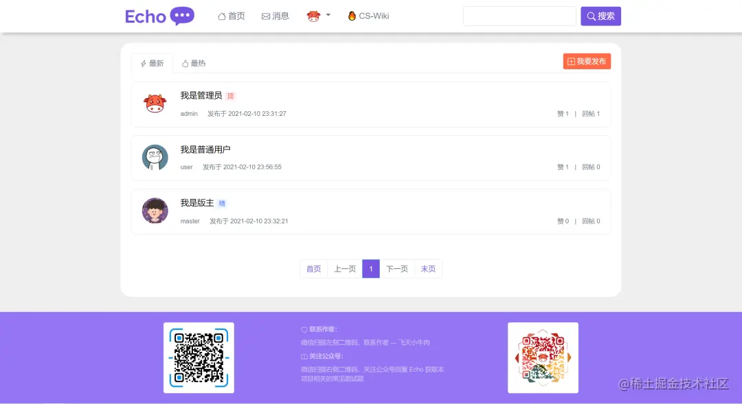The width and height of the screenshot is (742, 404).
Task: Expand the 下一页 pagination control
Action: (397, 269)
